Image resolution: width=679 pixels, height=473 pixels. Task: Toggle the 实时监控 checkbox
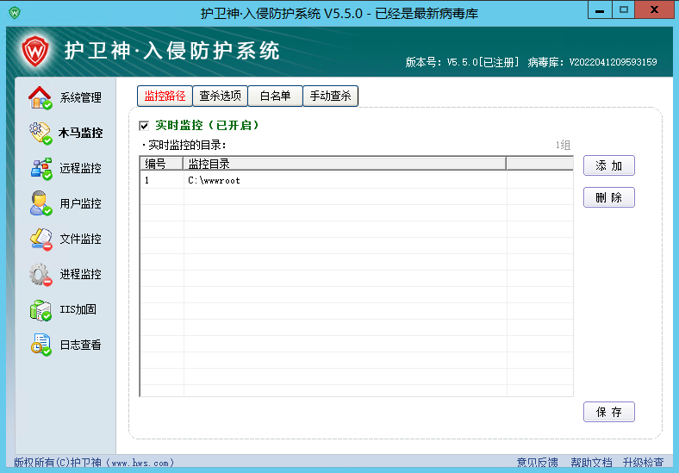pos(144,126)
